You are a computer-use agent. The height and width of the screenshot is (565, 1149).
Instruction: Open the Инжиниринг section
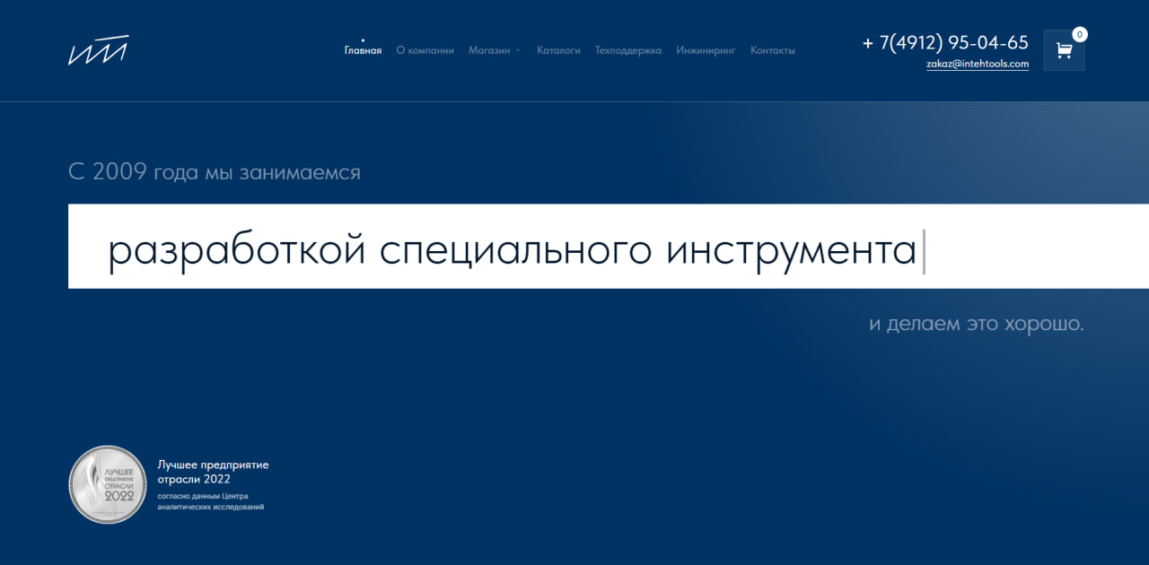706,50
